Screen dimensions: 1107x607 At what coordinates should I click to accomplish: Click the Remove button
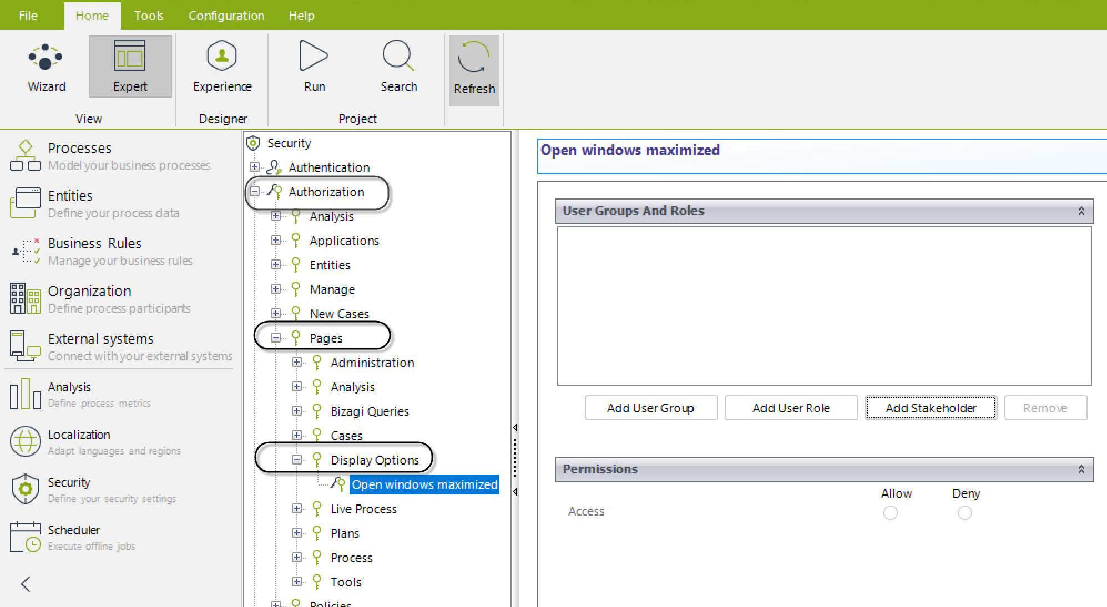pos(1045,408)
